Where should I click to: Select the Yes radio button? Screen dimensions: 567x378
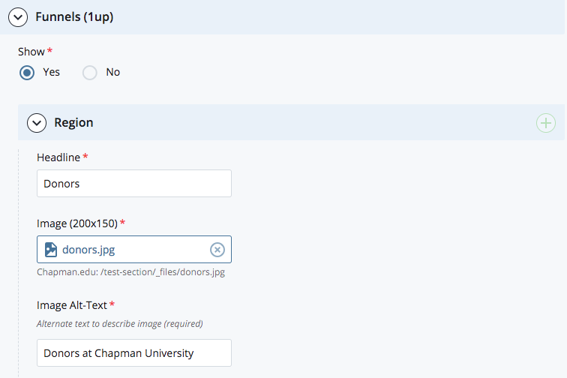pyautogui.click(x=27, y=73)
